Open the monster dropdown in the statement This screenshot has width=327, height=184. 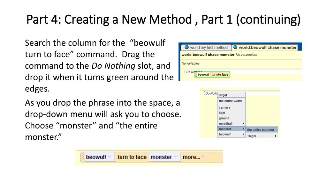pos(165,157)
